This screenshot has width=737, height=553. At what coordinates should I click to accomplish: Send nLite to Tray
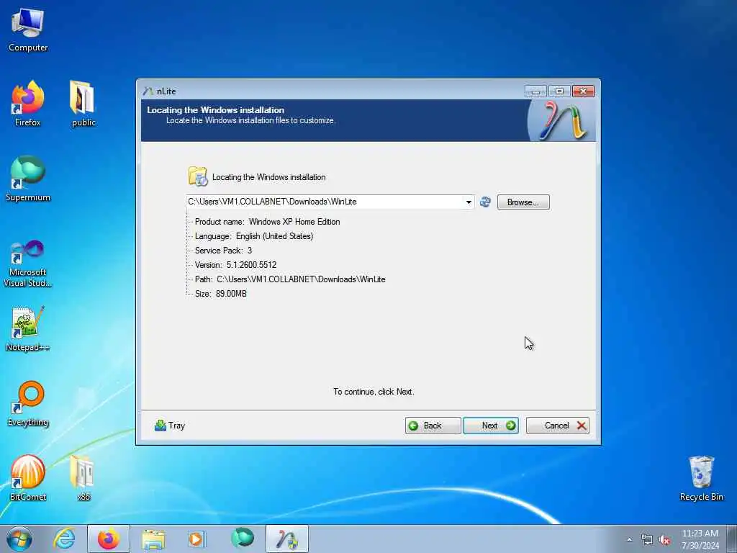pyautogui.click(x=170, y=426)
